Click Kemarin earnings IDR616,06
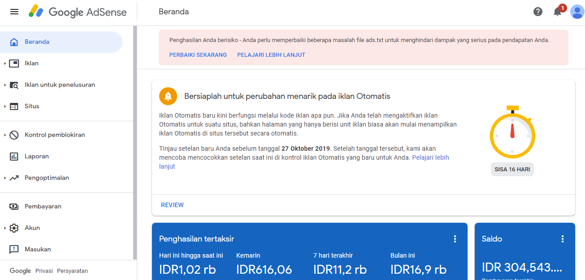Image resolution: width=585 pixels, height=280 pixels. pos(264,270)
